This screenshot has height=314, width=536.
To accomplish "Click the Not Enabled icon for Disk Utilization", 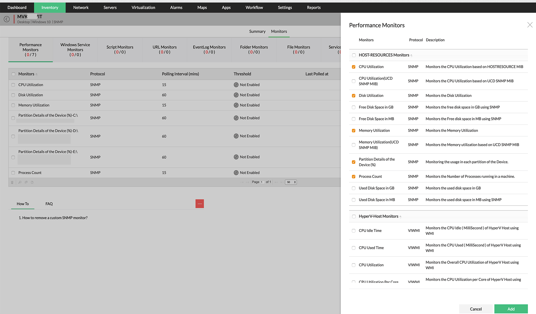I will (x=236, y=95).
